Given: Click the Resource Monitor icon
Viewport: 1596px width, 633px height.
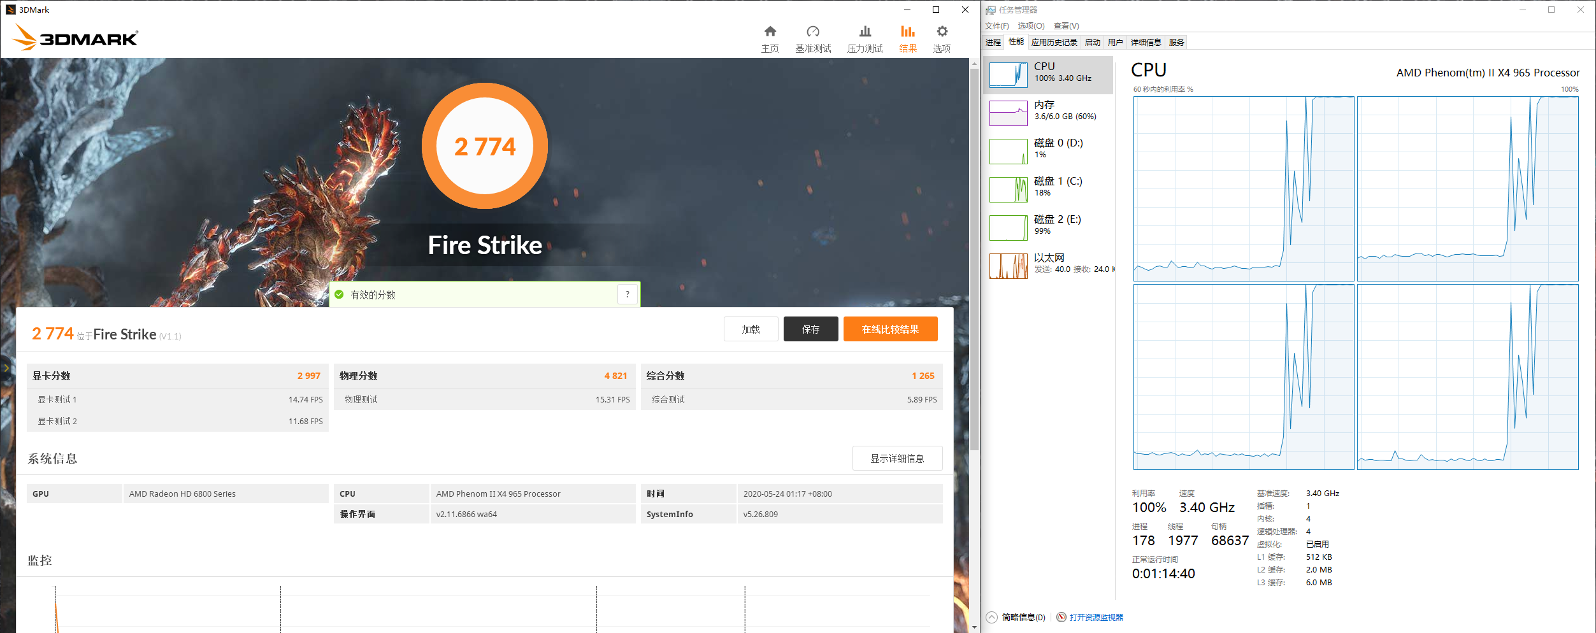Looking at the screenshot, I should [x=1061, y=617].
